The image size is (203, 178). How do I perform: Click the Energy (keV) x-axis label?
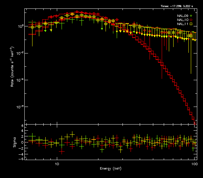pos(111,169)
